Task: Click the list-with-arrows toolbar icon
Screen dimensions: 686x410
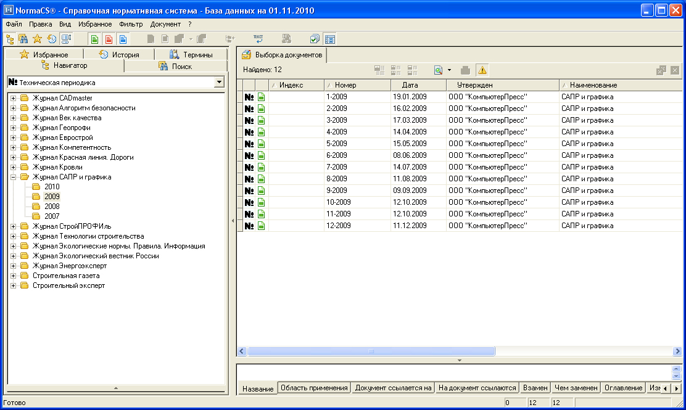Action: point(66,39)
